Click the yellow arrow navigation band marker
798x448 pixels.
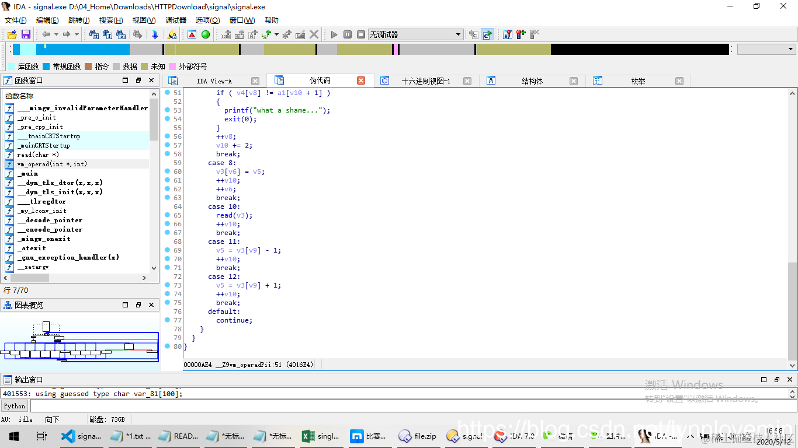(x=45, y=47)
